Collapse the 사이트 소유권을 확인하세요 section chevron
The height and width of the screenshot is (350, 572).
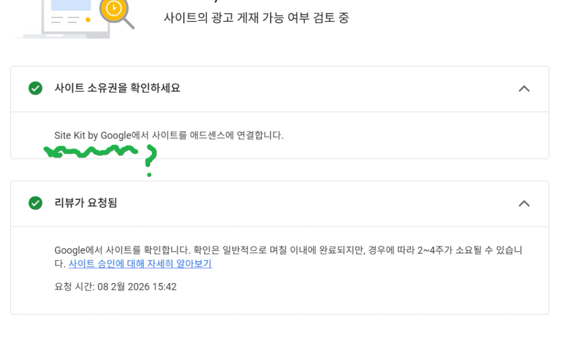(x=523, y=89)
